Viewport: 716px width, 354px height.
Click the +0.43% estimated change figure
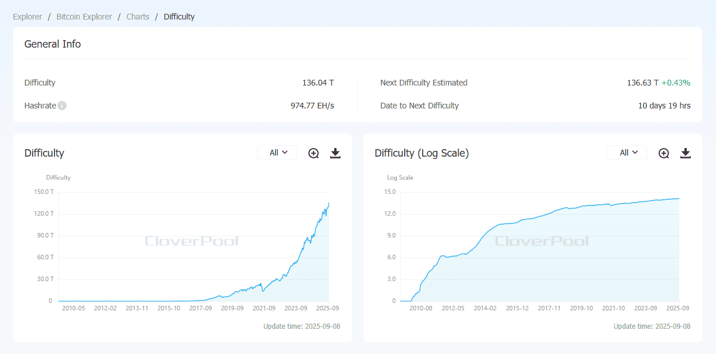click(x=676, y=83)
